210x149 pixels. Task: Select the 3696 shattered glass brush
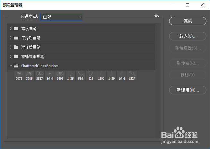pyautogui.click(x=60, y=75)
